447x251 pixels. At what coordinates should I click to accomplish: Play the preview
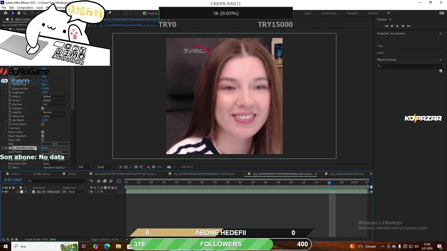pyautogui.click(x=397, y=26)
